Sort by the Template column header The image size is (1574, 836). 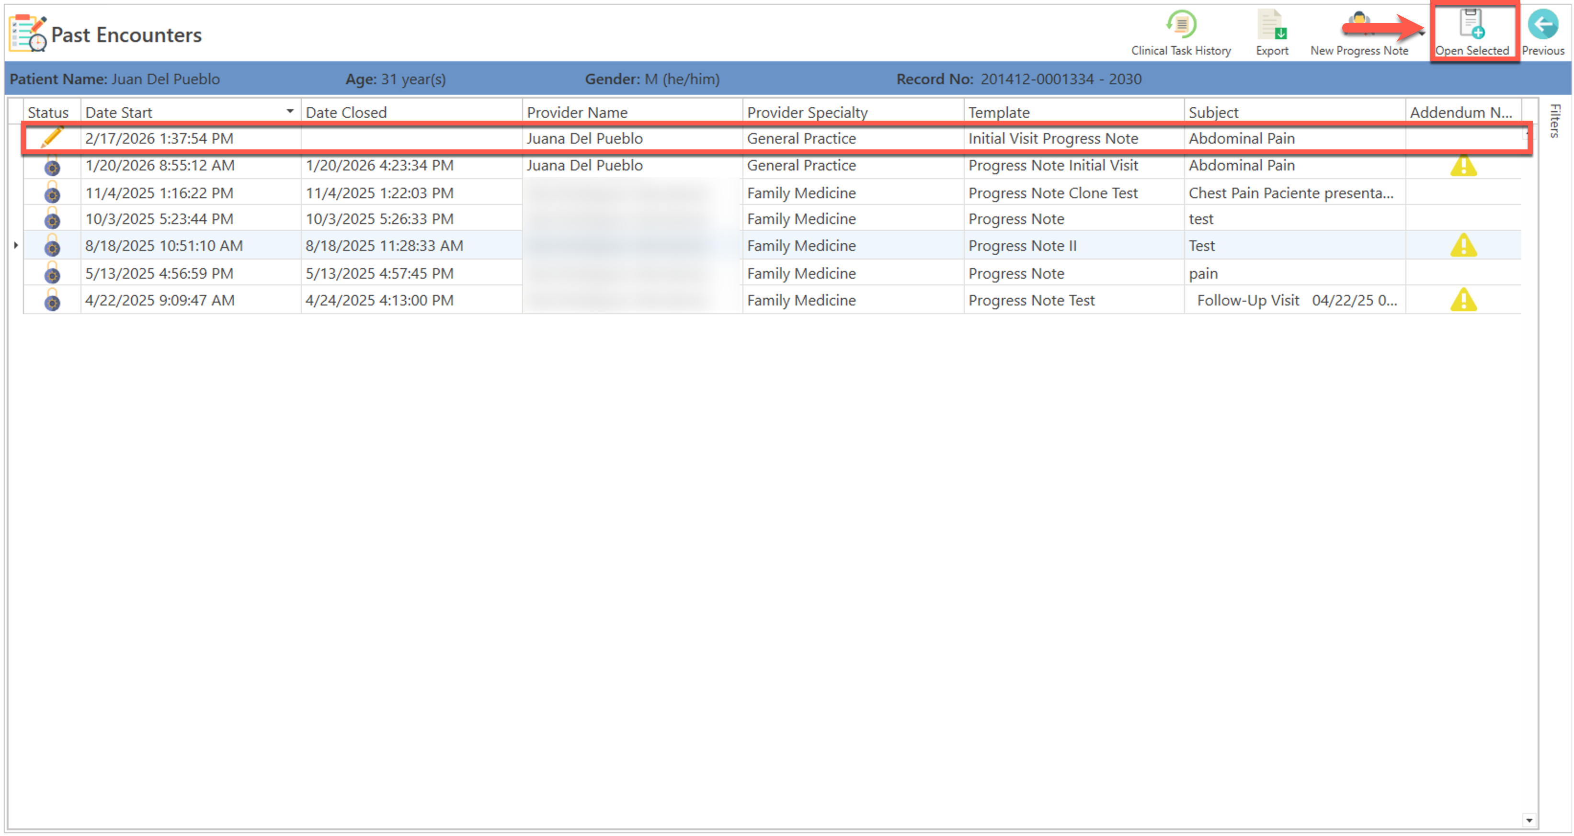click(x=998, y=113)
